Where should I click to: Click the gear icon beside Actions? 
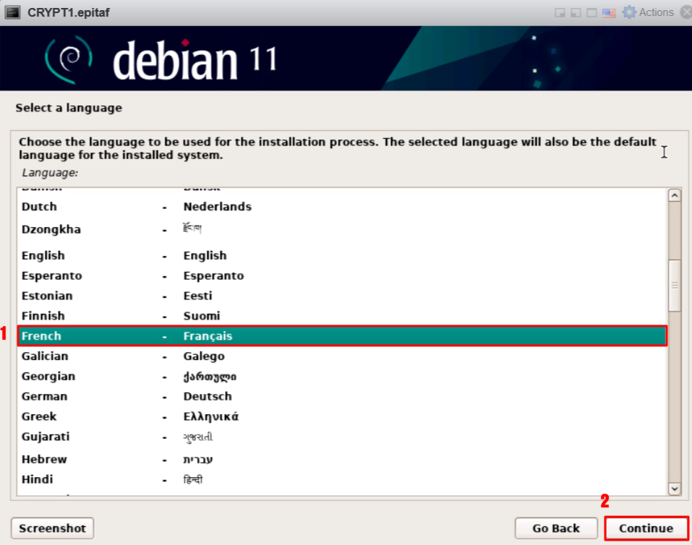coord(629,12)
